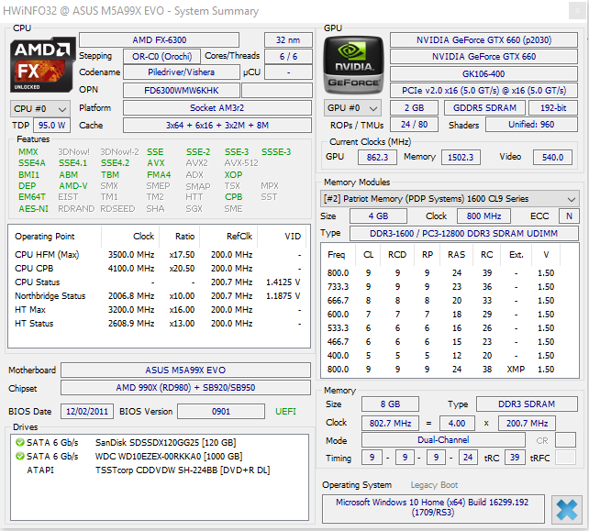Click green check icon beside SanDisk drive
This screenshot has width=589, height=531.
(x=20, y=442)
